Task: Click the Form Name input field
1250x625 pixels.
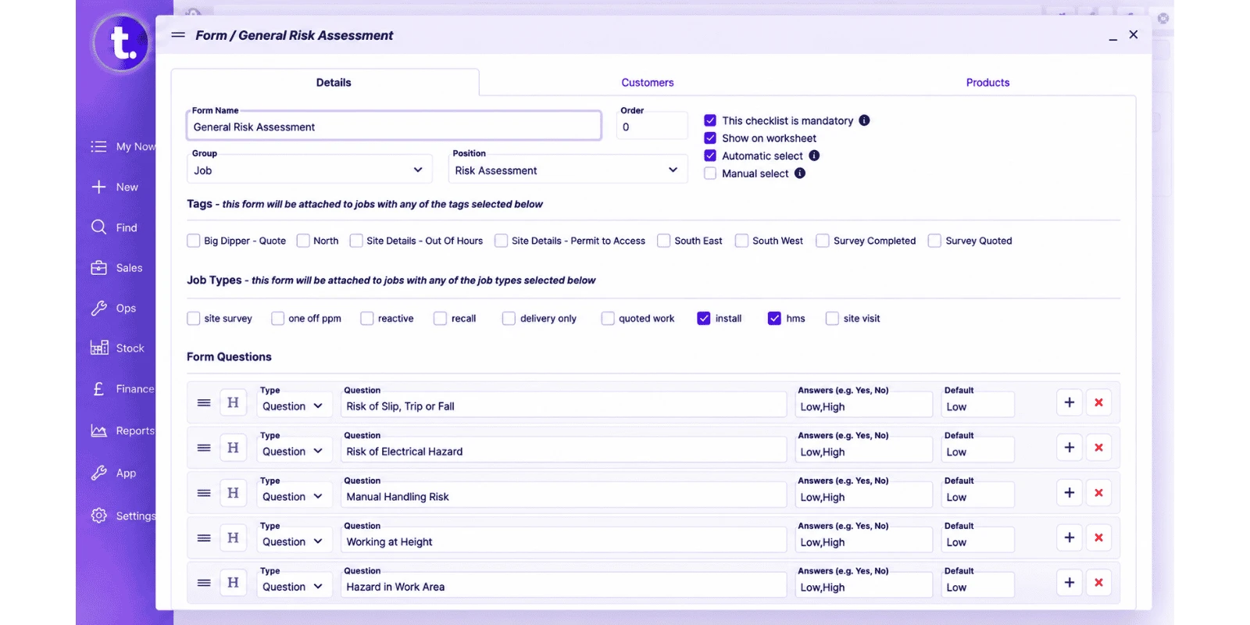Action: point(394,126)
